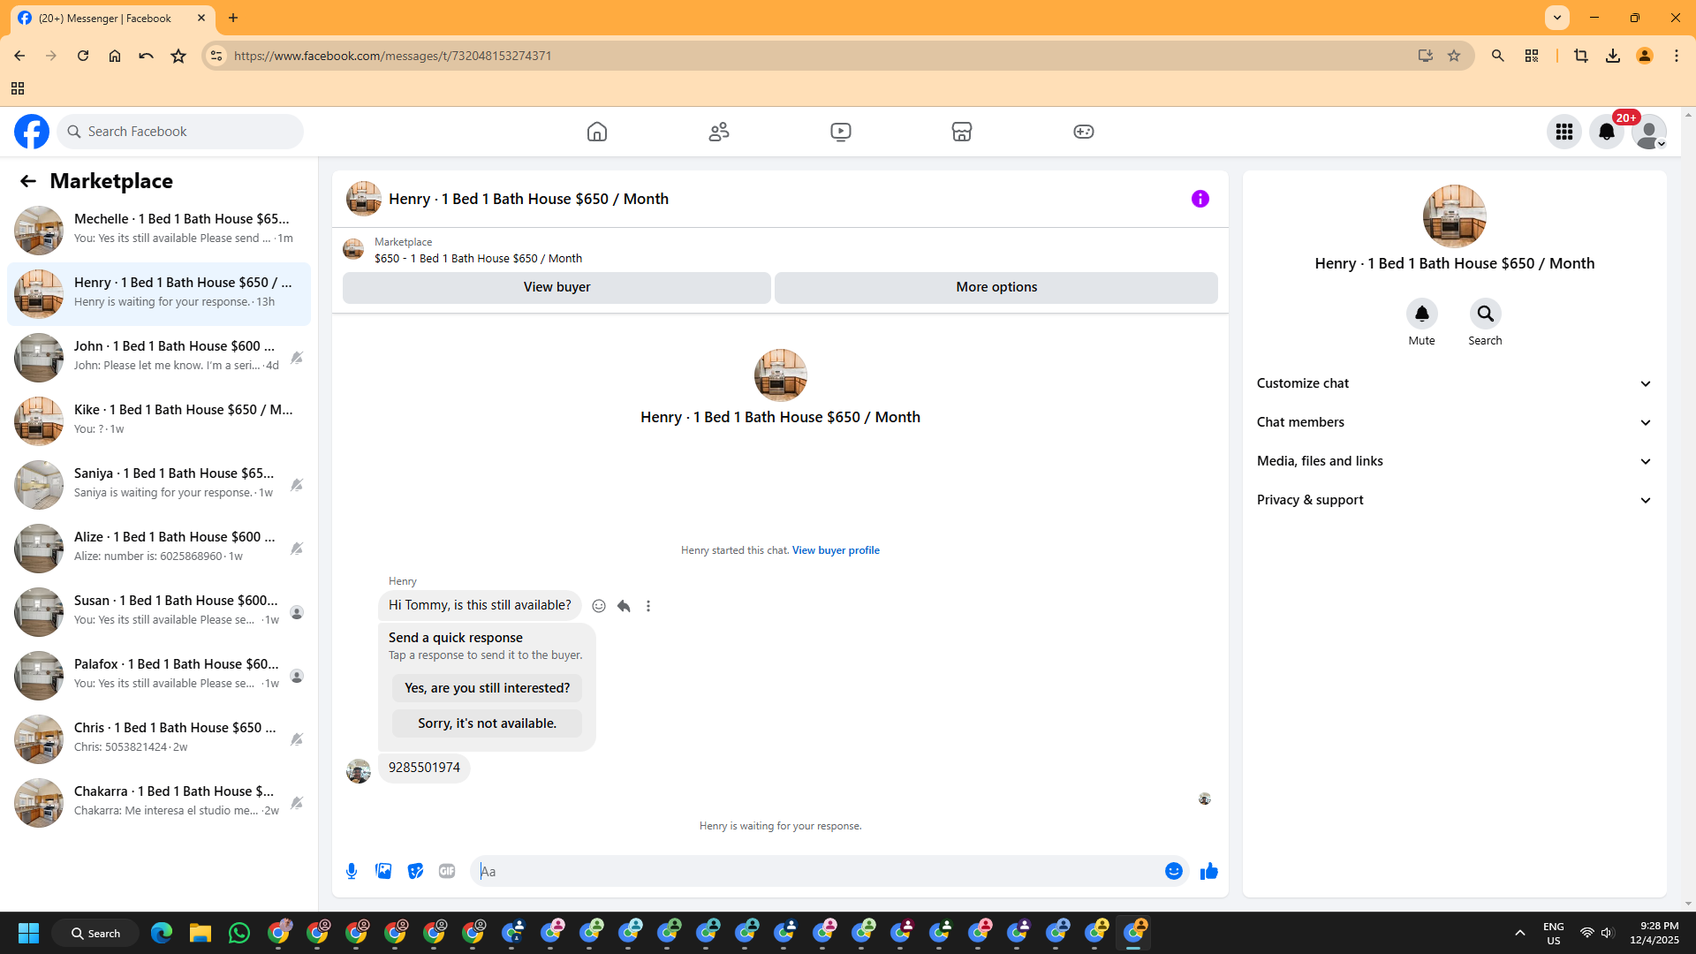This screenshot has width=1696, height=954.
Task: Mute the Henry conversation
Action: [x=1421, y=314]
